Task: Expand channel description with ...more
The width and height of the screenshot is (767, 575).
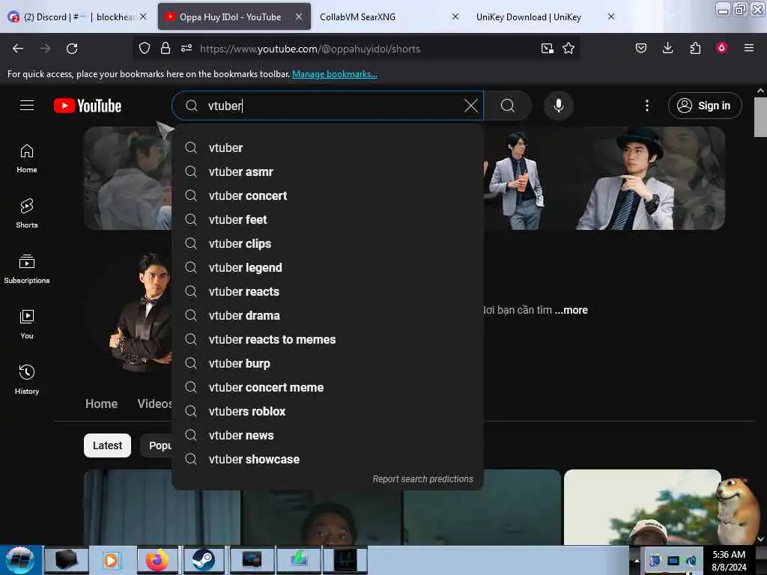Action: [571, 310]
